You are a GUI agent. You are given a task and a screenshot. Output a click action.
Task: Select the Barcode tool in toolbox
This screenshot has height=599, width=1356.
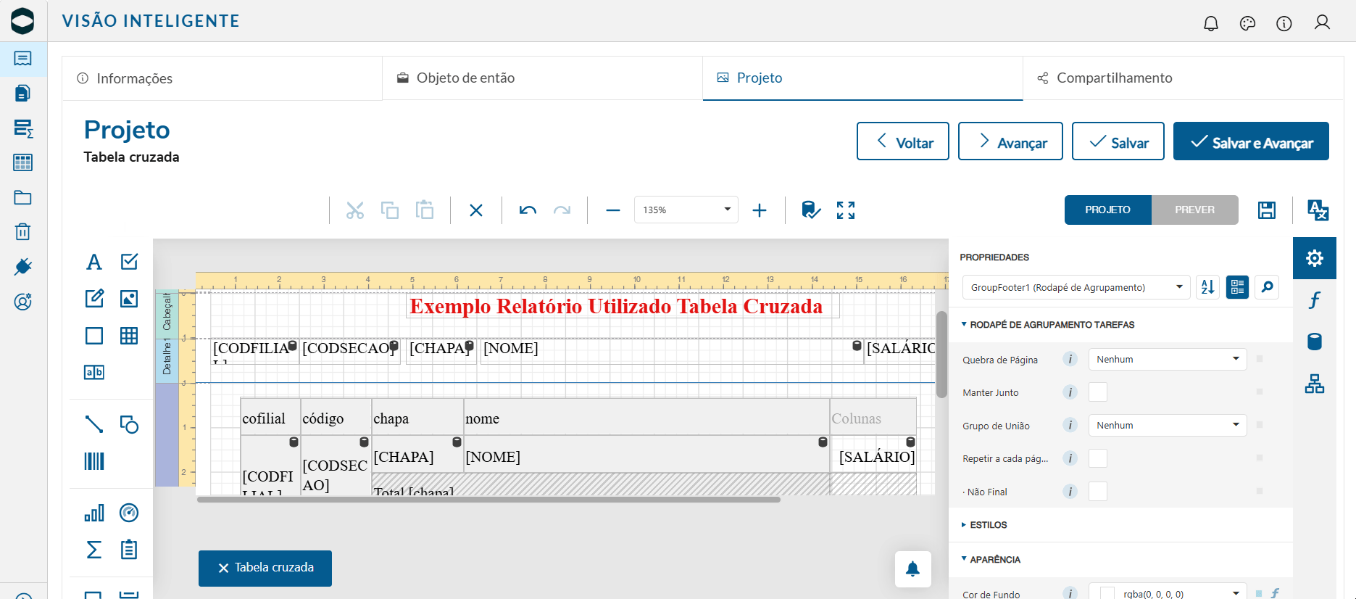(94, 461)
